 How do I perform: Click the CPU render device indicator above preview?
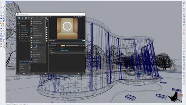pyautogui.click(x=81, y=17)
